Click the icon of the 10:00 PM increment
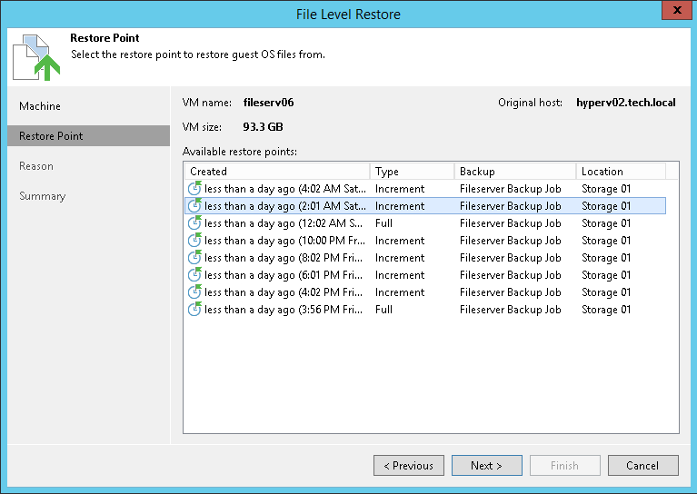The height and width of the screenshot is (494, 697). (x=194, y=241)
